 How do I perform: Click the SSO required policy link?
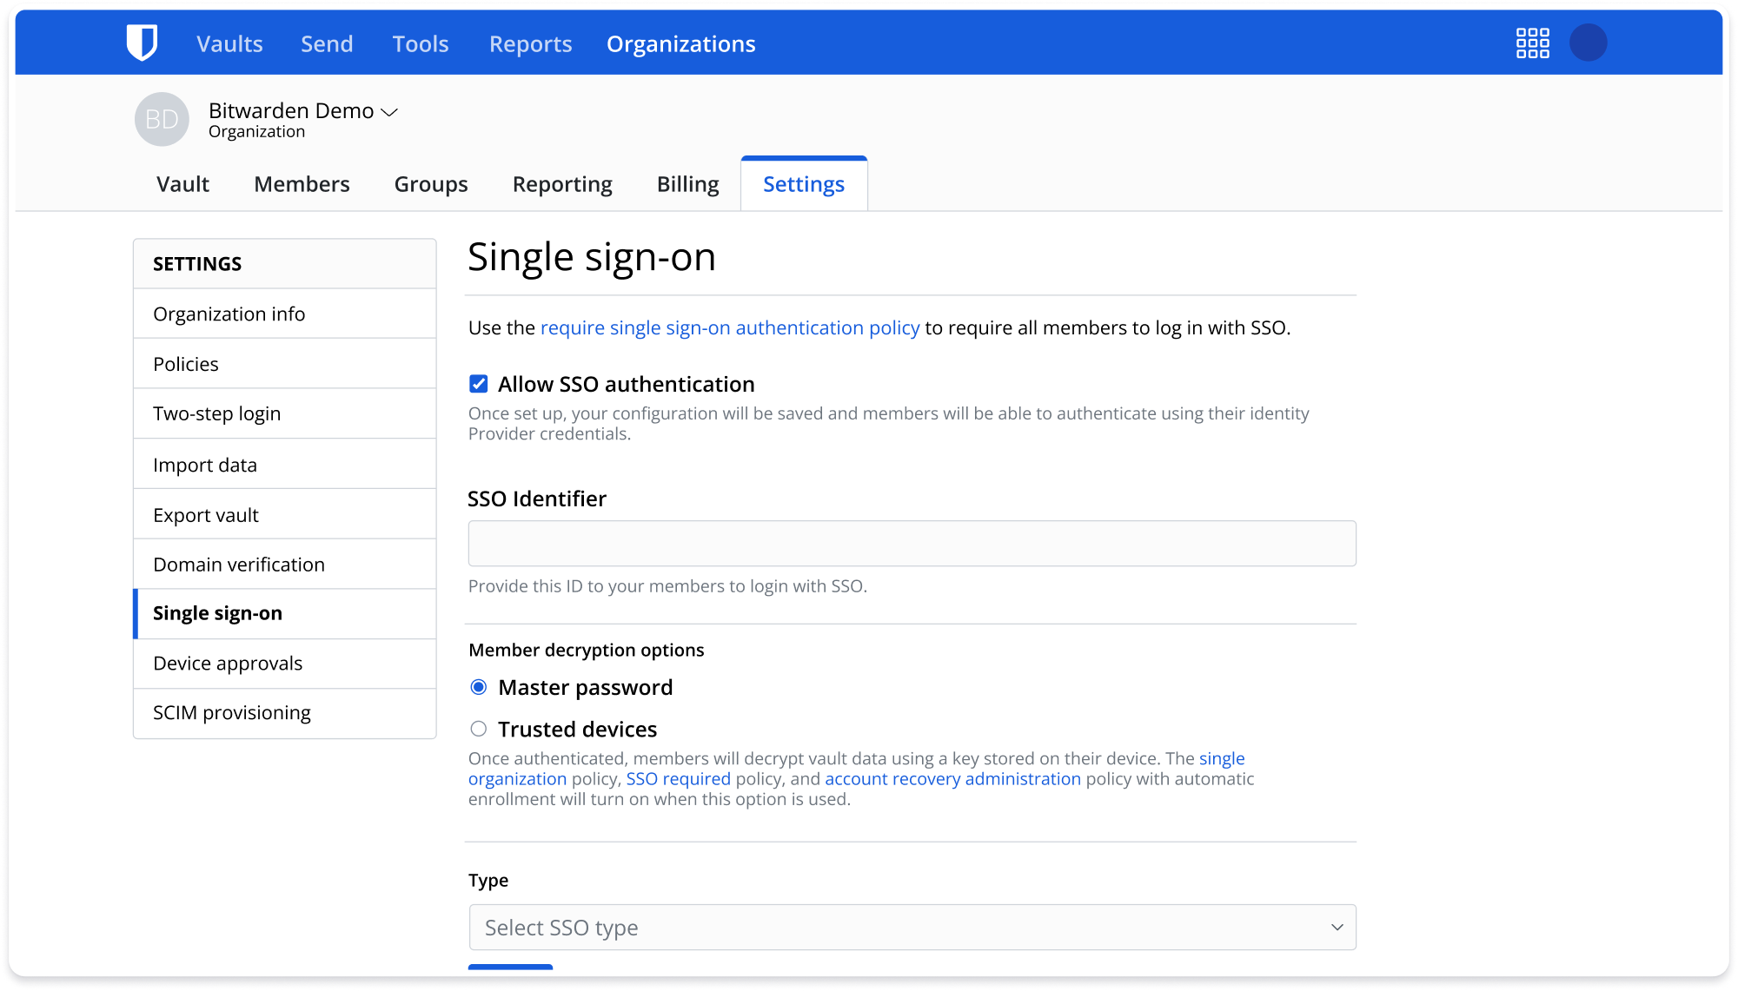point(678,779)
